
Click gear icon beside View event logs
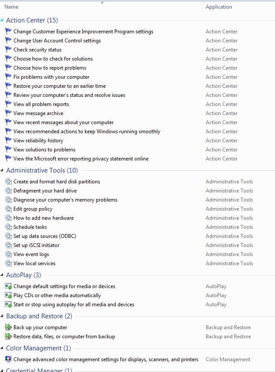click(8, 254)
